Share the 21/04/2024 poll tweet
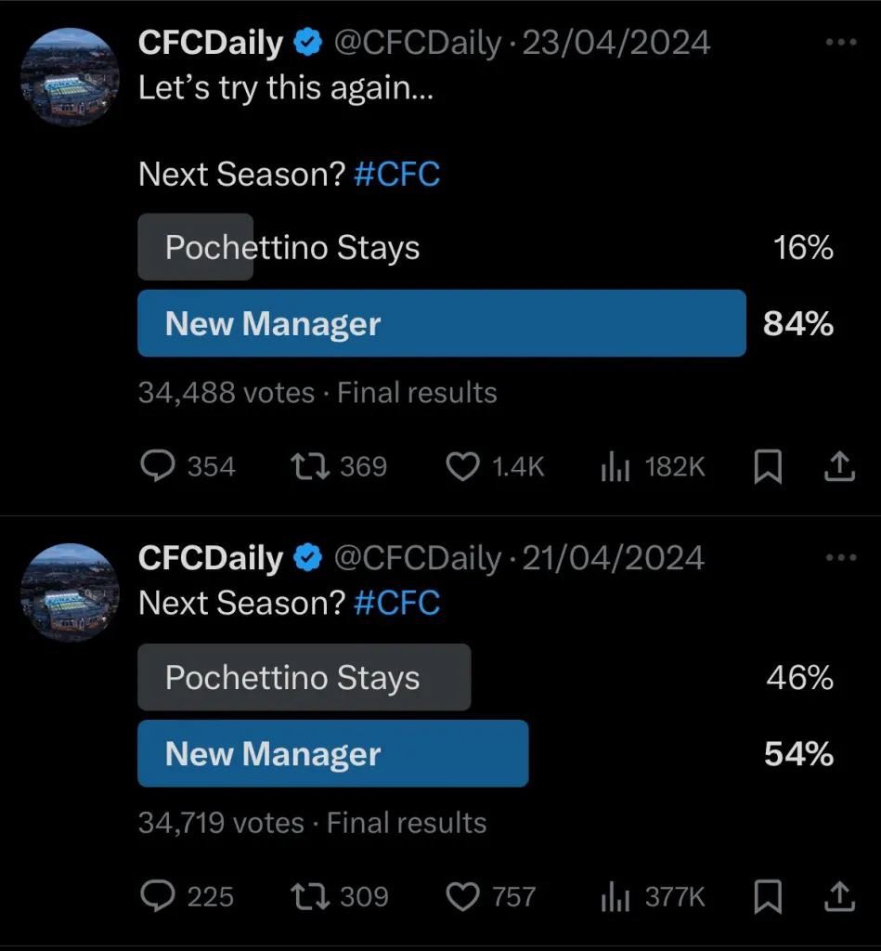The height and width of the screenshot is (951, 881). click(839, 896)
